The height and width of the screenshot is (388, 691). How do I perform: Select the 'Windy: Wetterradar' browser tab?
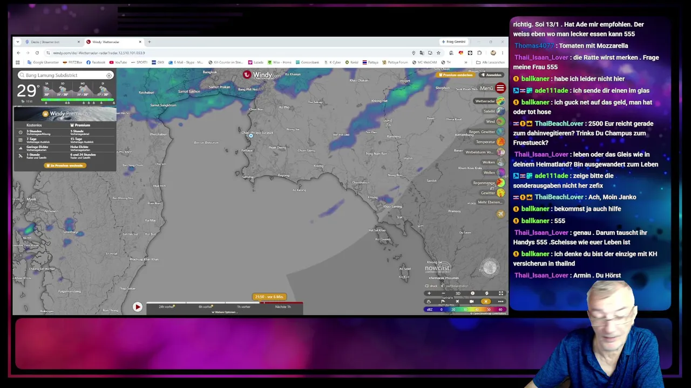113,41
